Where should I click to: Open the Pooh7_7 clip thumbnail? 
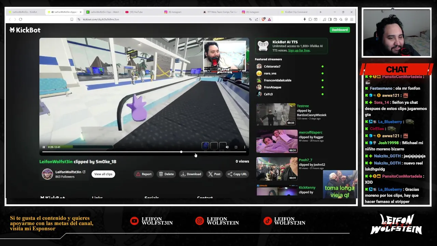[277, 168]
